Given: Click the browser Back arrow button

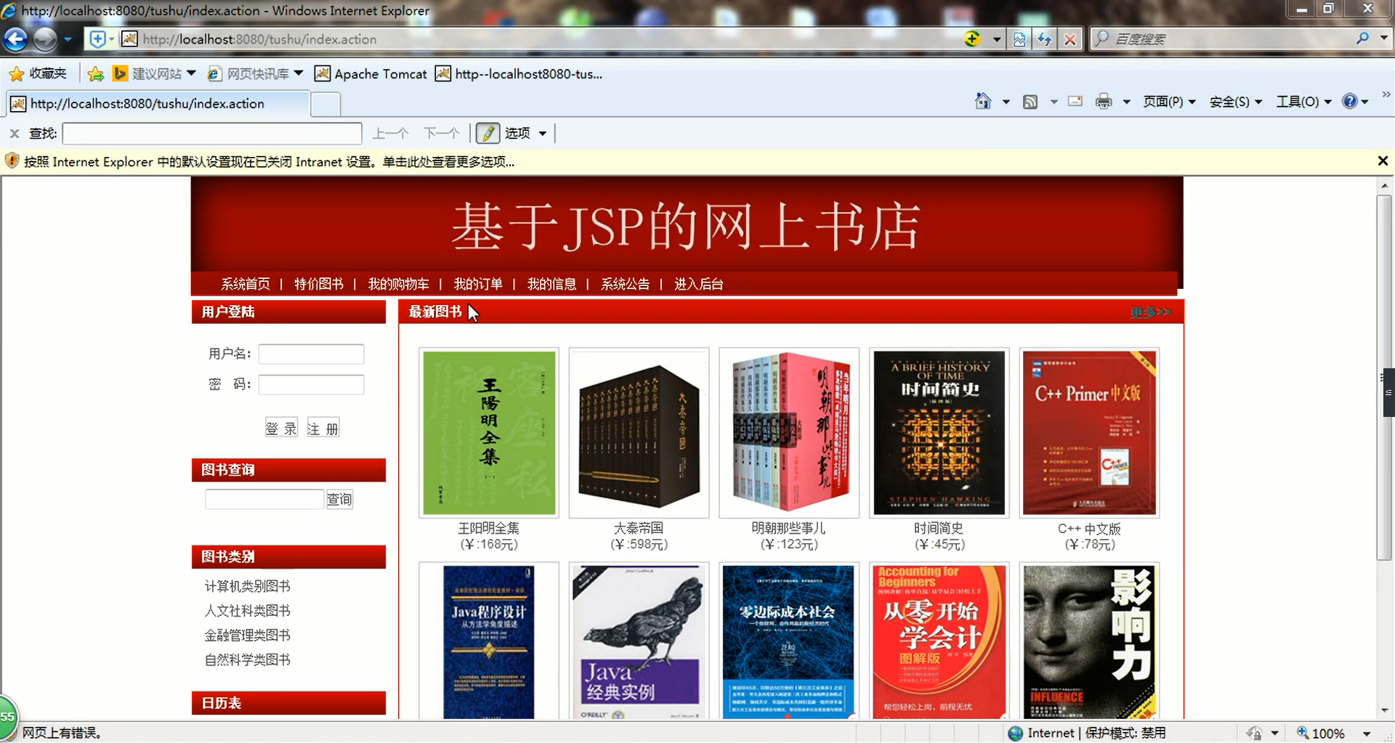Looking at the screenshot, I should [x=15, y=39].
